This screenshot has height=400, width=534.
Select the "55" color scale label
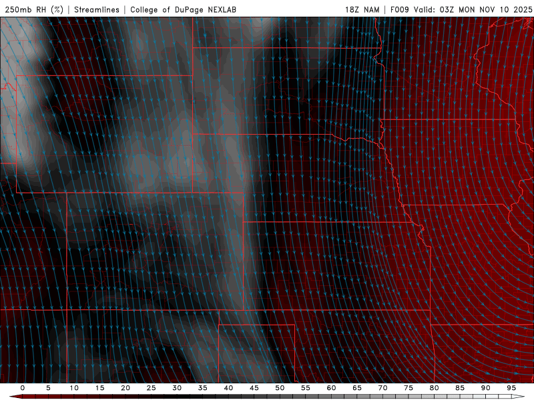306,388
